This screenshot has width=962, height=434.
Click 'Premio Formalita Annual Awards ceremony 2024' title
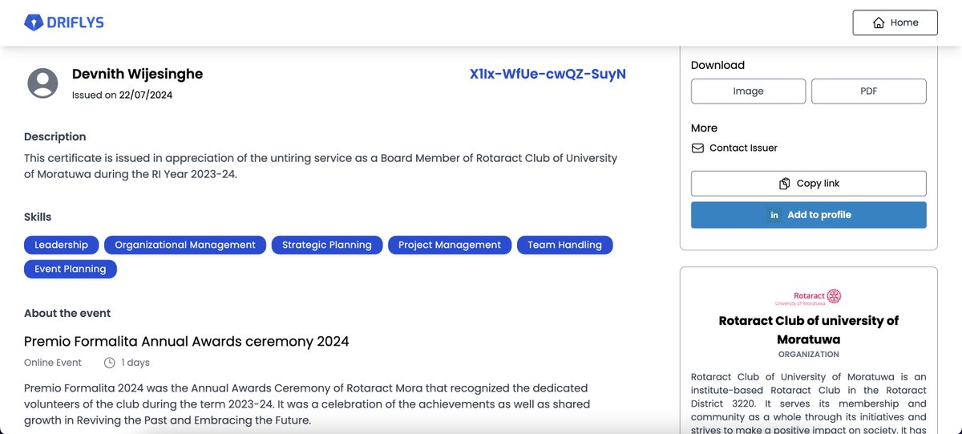[x=187, y=342]
